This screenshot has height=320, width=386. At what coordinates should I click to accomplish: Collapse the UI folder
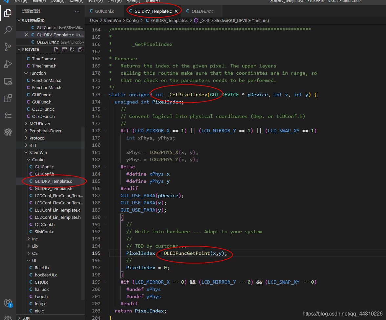click(x=29, y=261)
